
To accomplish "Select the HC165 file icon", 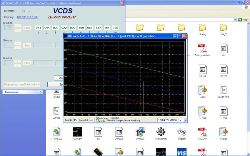I will (202, 69).
